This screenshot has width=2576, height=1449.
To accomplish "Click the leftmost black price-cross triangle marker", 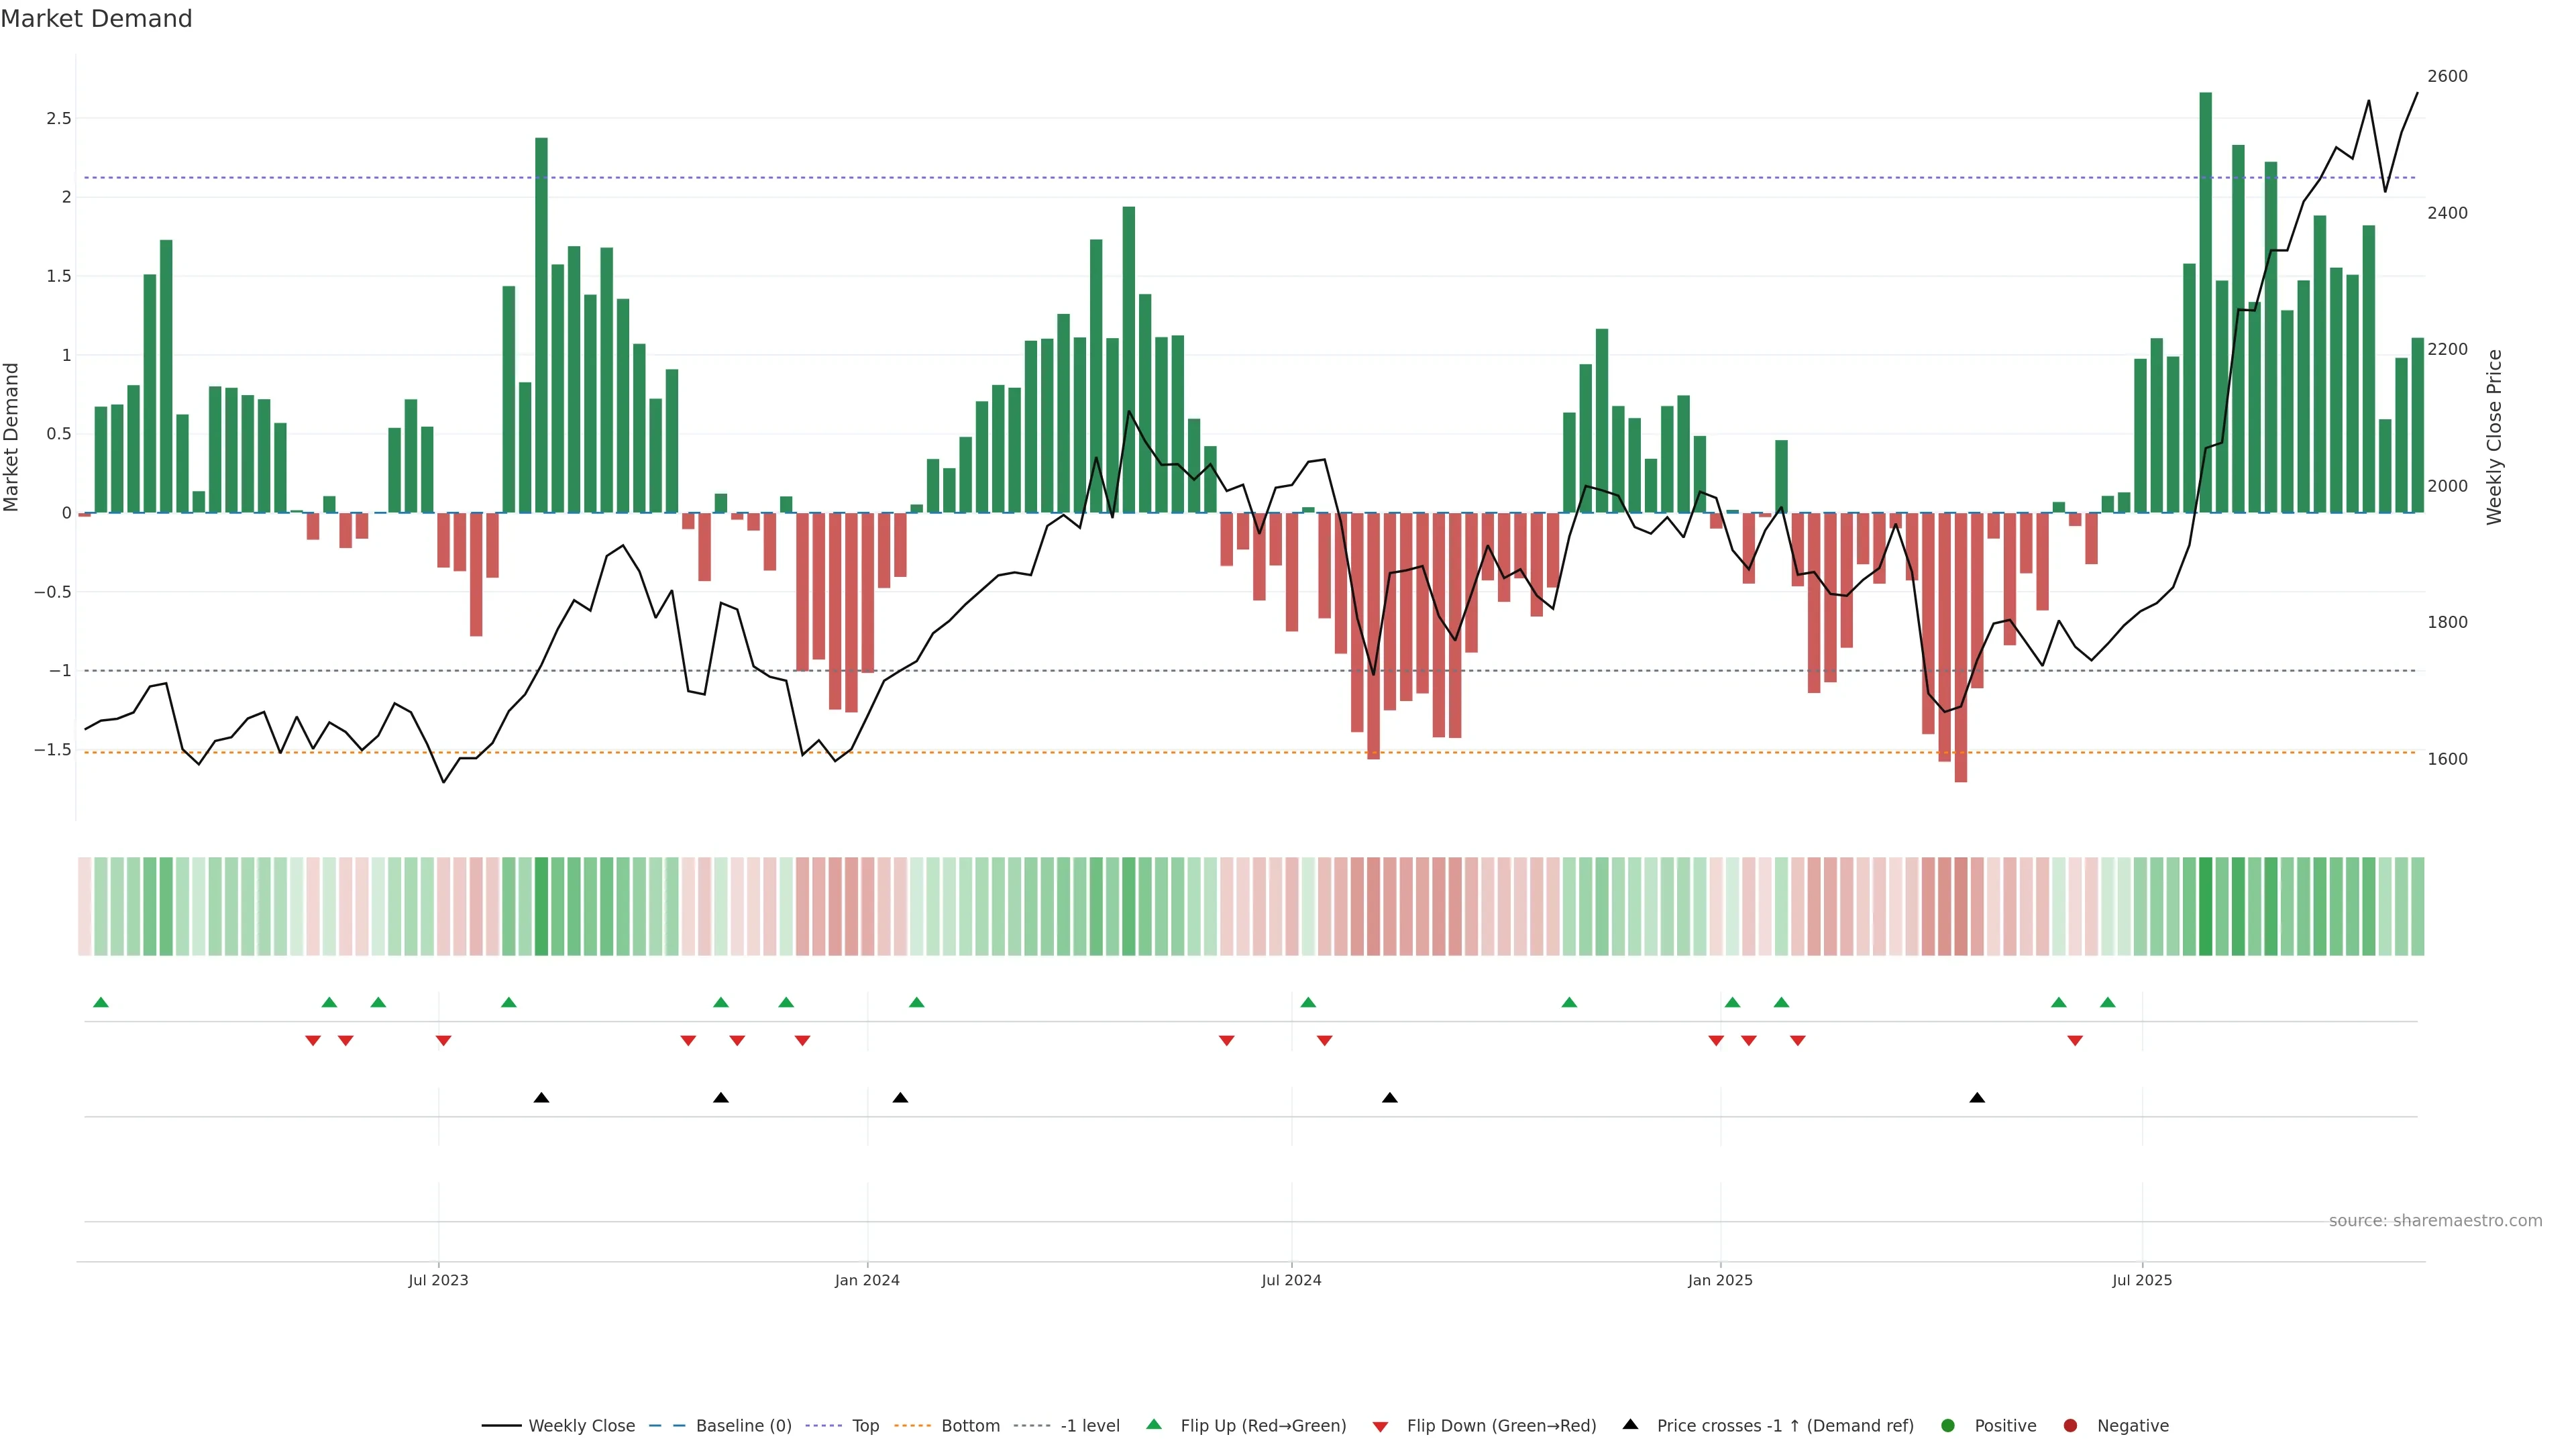I will tap(541, 1098).
